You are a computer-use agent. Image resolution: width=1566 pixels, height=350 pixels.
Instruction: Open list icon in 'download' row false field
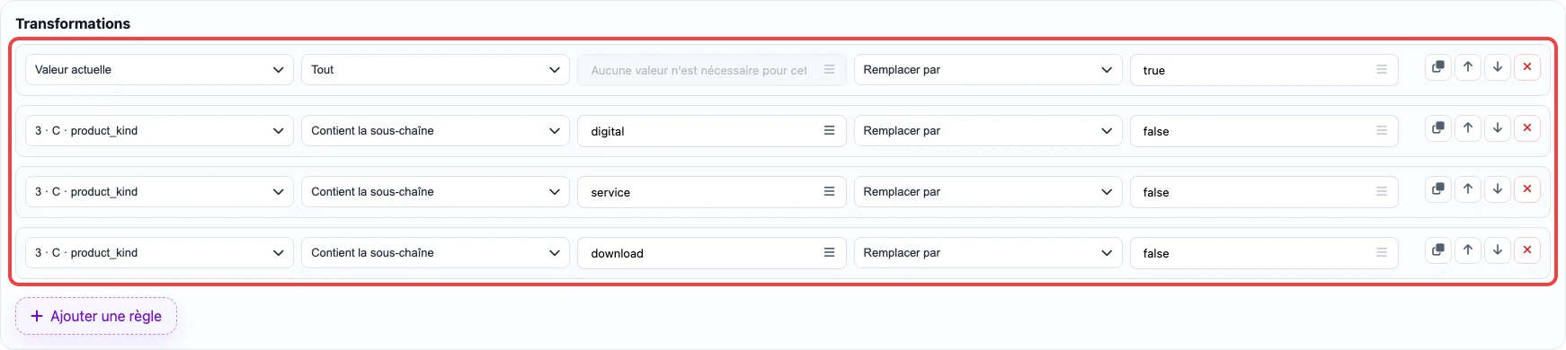[1382, 253]
